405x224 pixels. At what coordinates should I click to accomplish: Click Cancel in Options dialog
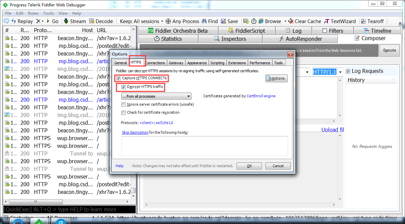(278, 166)
